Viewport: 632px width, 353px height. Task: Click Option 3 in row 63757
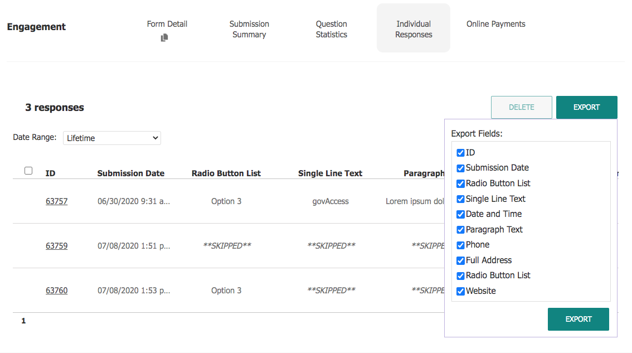226,201
